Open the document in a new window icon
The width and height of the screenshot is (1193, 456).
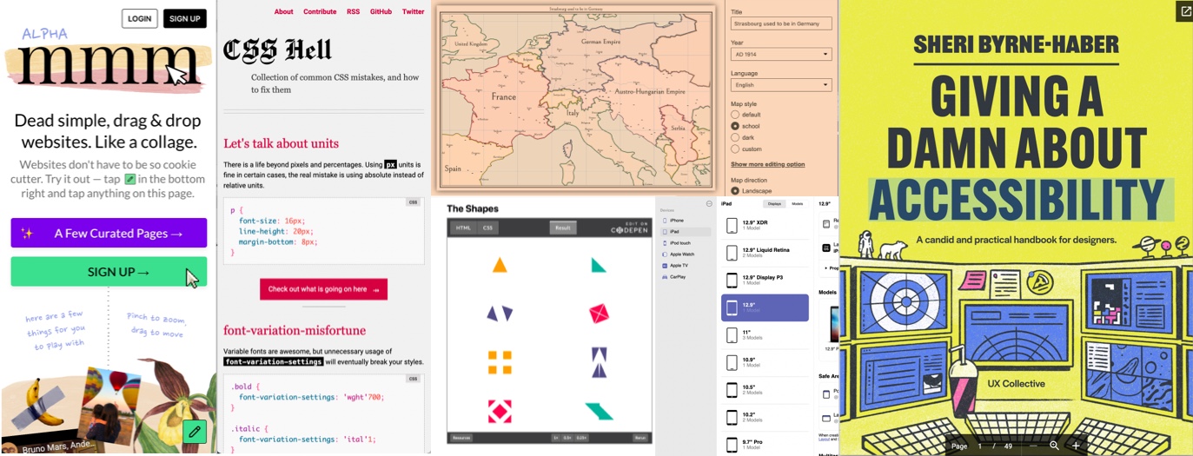coord(1184,11)
